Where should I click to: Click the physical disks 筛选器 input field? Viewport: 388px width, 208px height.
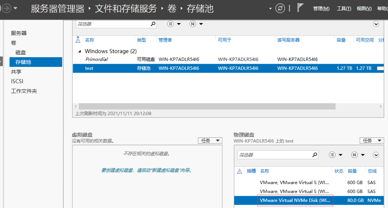(x=274, y=155)
